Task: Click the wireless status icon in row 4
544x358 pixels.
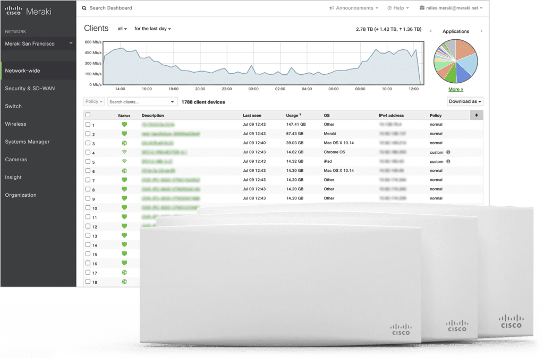Action: pos(124,152)
